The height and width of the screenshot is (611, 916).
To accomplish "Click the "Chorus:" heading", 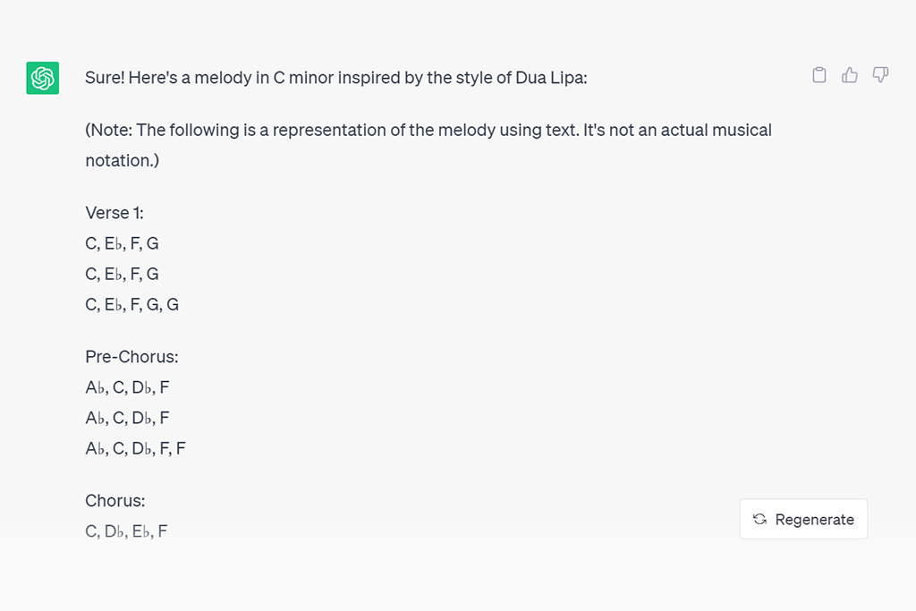I will [114, 501].
